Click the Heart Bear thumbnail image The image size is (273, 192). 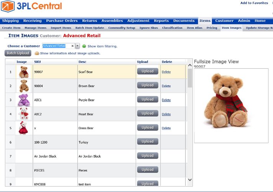pyautogui.click(x=24, y=114)
